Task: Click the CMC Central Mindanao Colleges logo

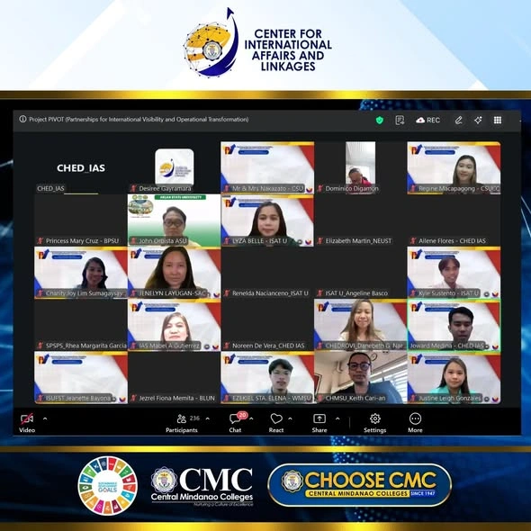Action: point(202,486)
